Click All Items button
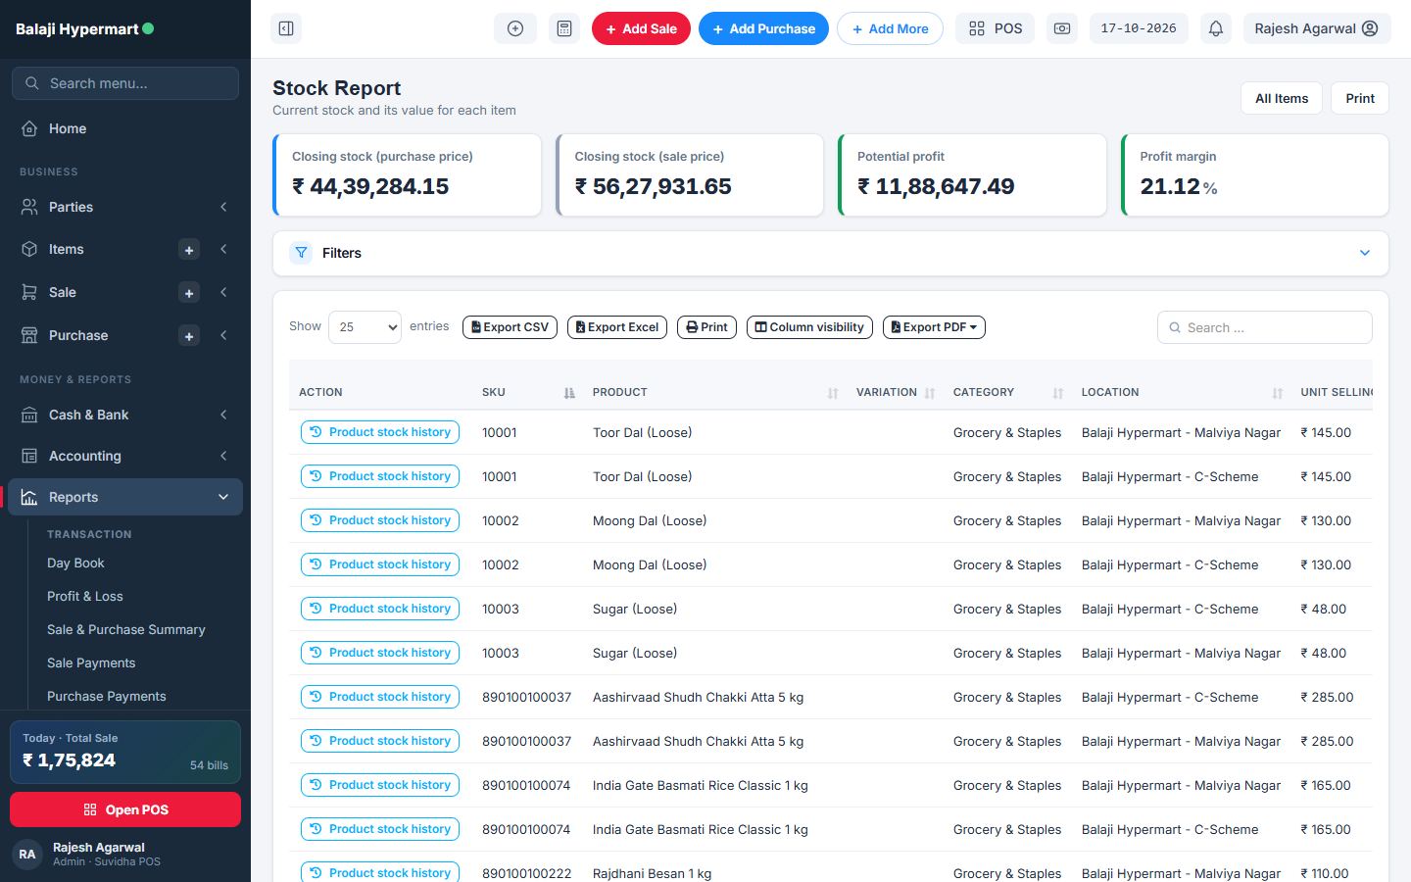This screenshot has height=882, width=1411. coord(1282,98)
